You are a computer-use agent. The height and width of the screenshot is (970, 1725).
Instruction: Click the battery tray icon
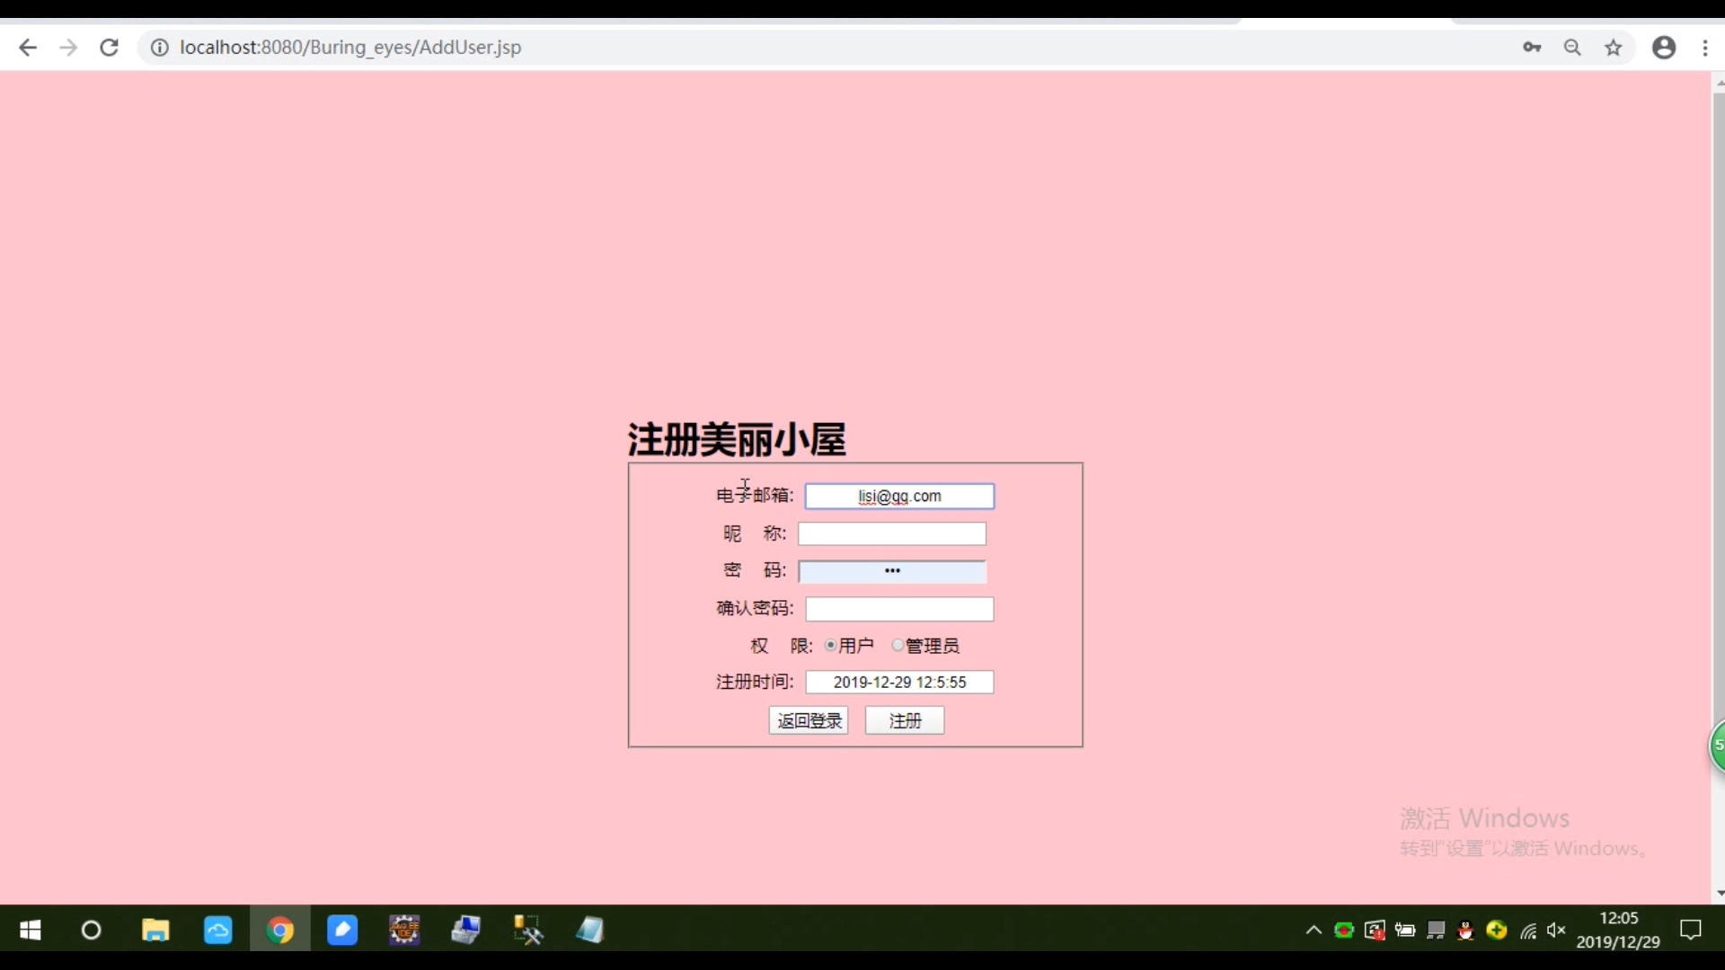click(1405, 930)
